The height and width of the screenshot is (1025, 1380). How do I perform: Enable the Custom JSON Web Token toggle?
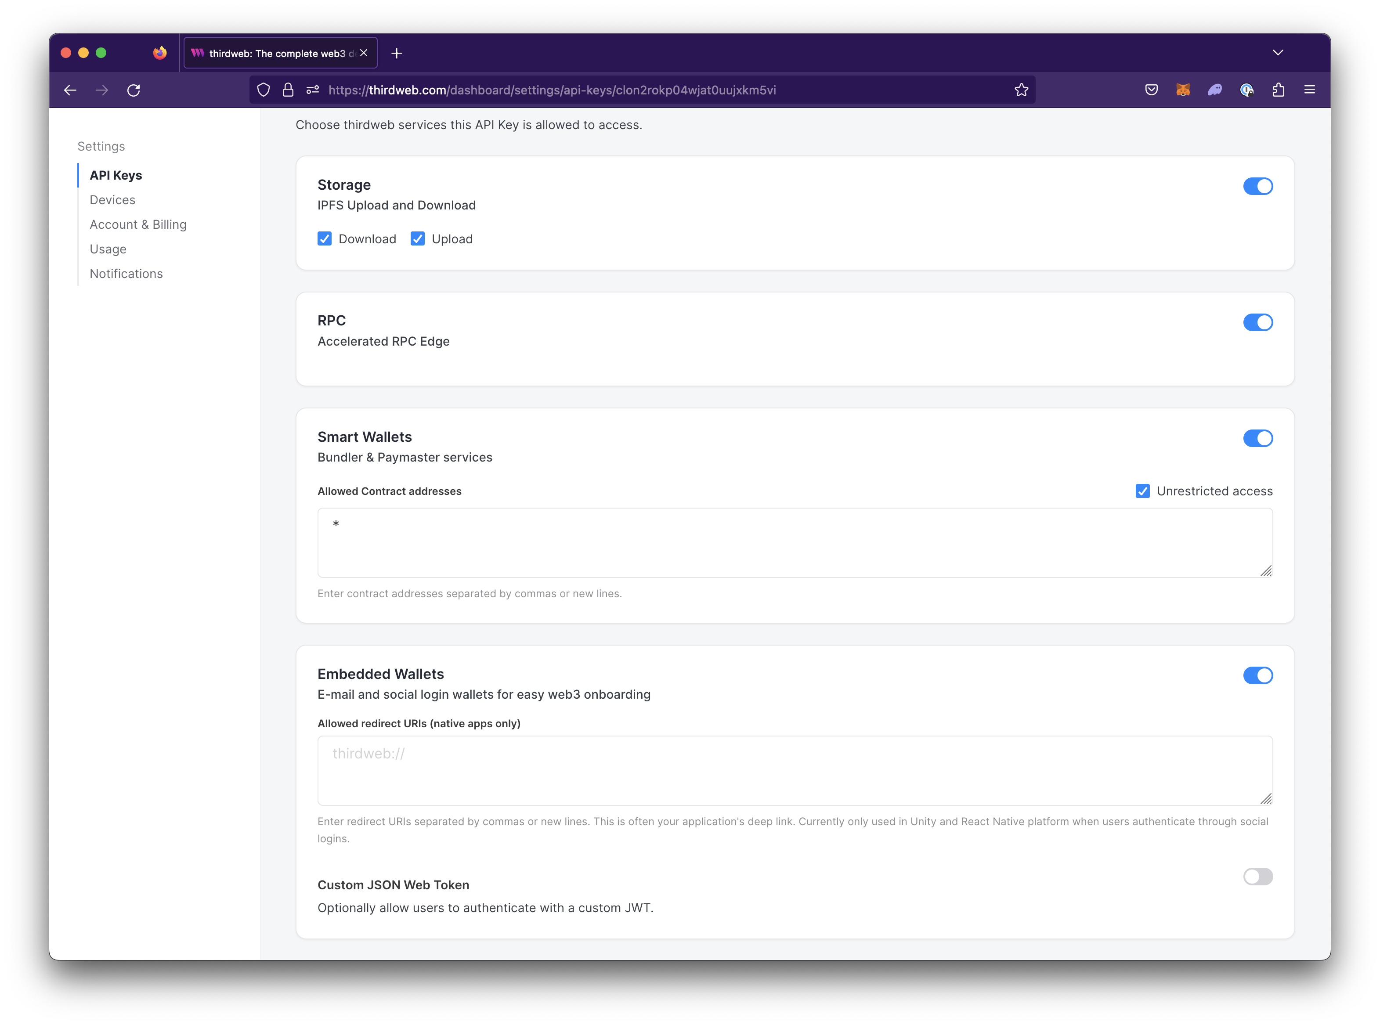pyautogui.click(x=1258, y=876)
